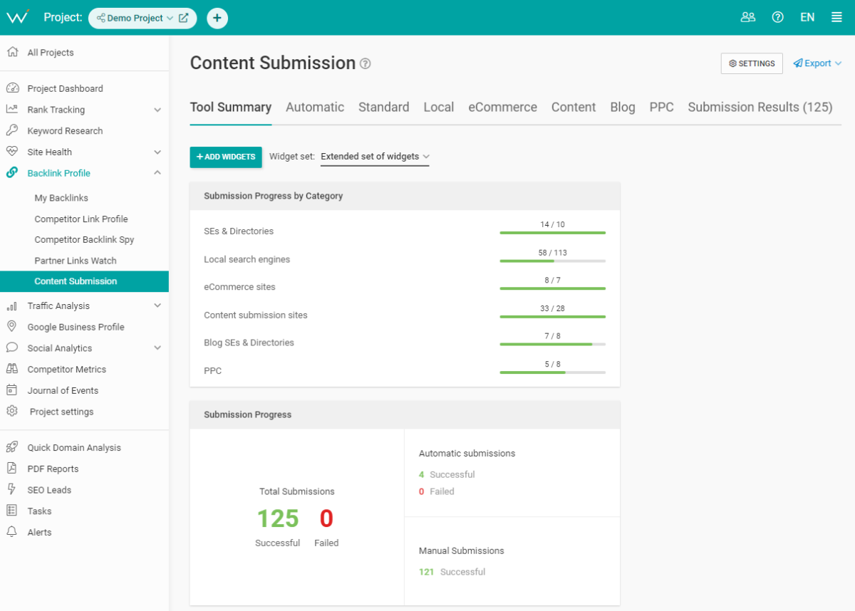This screenshot has width=855, height=611.
Task: Click the SEO Leads lightning icon
Action: click(x=12, y=490)
